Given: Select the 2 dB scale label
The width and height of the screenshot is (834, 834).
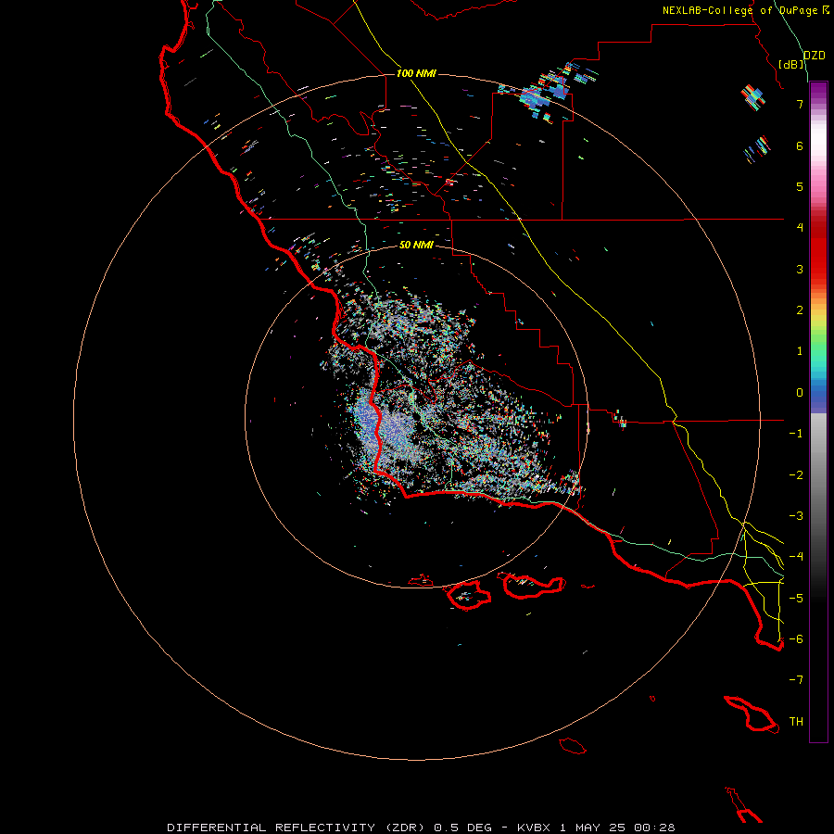Looking at the screenshot, I should click(x=800, y=310).
